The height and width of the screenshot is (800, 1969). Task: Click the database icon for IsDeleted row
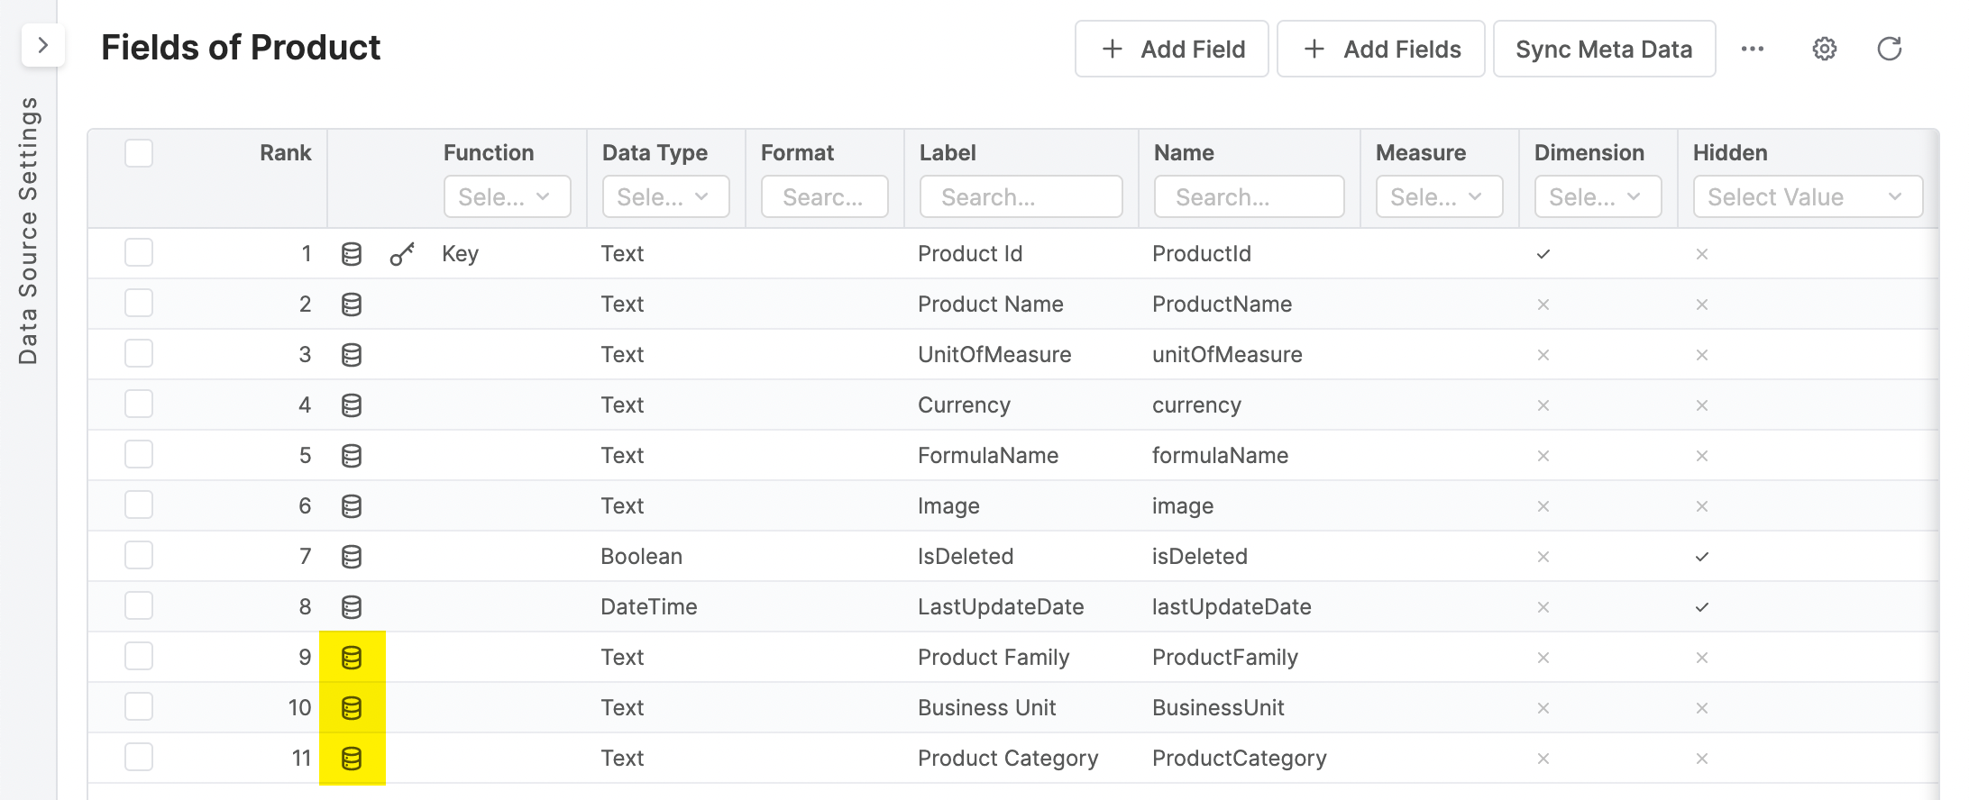tap(352, 557)
